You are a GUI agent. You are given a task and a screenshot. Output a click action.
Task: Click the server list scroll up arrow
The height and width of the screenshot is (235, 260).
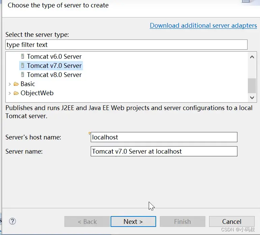(x=252, y=57)
